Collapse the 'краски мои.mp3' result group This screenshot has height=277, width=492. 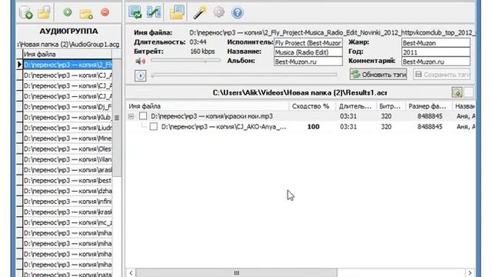point(131,116)
